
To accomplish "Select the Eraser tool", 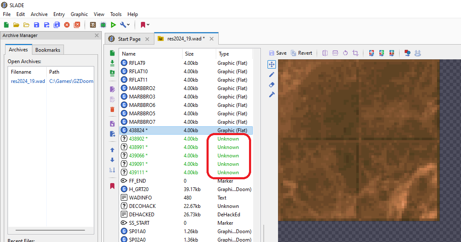I will click(x=272, y=85).
